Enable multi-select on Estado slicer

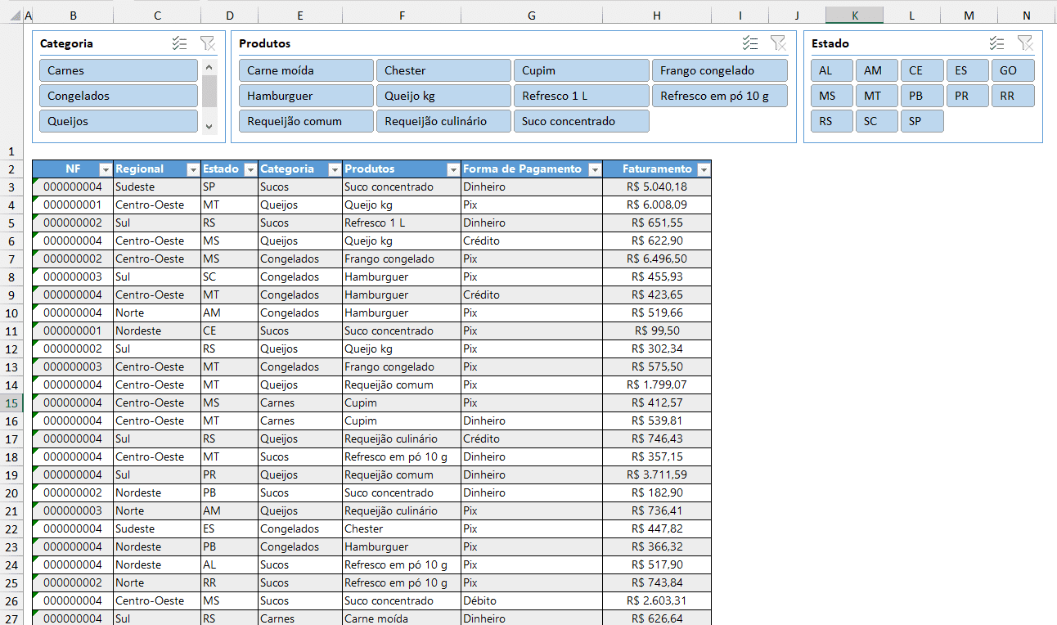click(996, 43)
